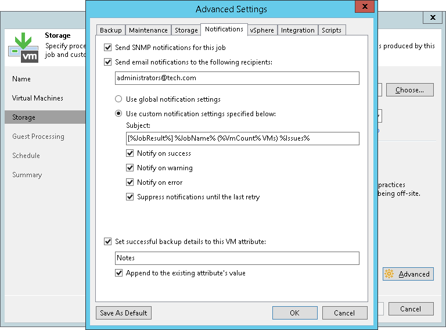The width and height of the screenshot is (446, 330).
Task: Click the email recipients input field
Action: (x=237, y=78)
